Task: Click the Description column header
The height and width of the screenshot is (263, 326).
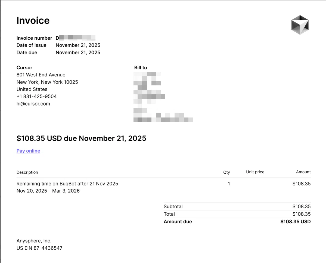Action: click(27, 172)
